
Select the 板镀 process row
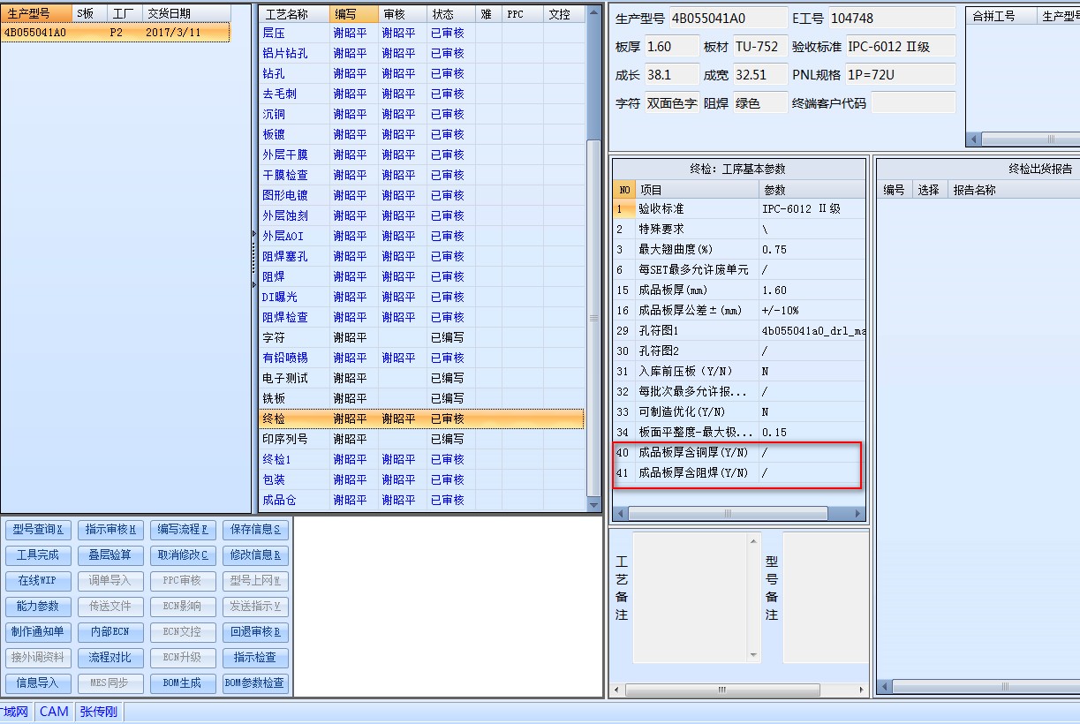pyautogui.click(x=422, y=134)
